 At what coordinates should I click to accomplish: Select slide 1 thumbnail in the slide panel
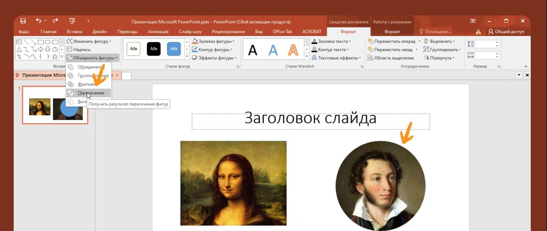click(56, 105)
